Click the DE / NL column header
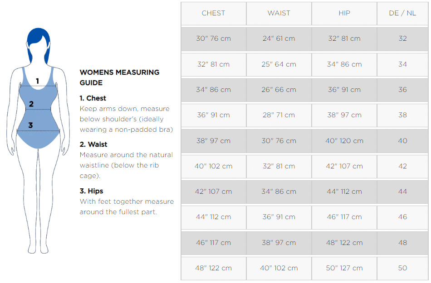 402,13
